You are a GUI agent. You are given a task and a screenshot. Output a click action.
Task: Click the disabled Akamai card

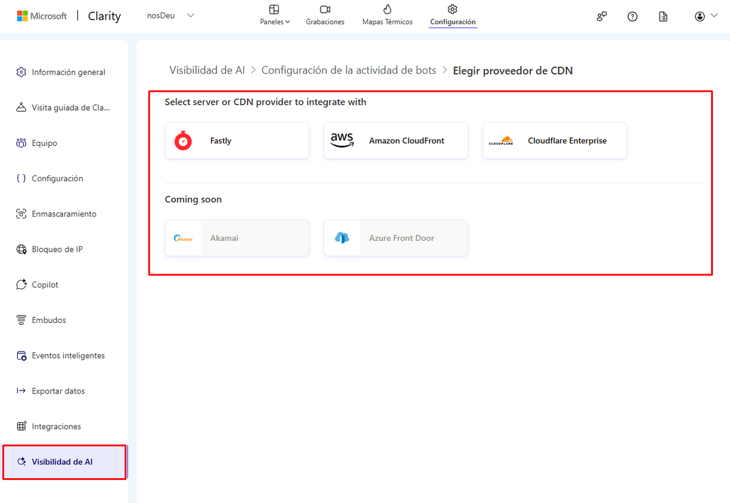coord(237,238)
